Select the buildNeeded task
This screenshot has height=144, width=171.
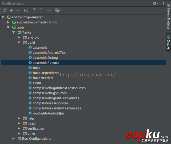coord(43,78)
